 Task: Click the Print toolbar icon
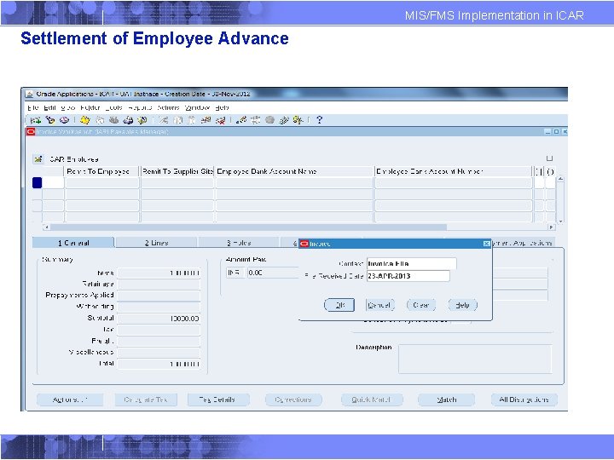128,120
